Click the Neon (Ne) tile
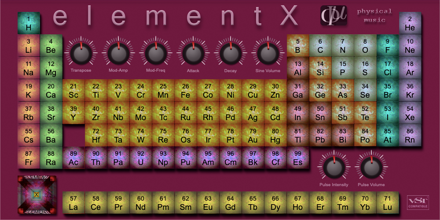The image size is (440, 220). point(410,45)
